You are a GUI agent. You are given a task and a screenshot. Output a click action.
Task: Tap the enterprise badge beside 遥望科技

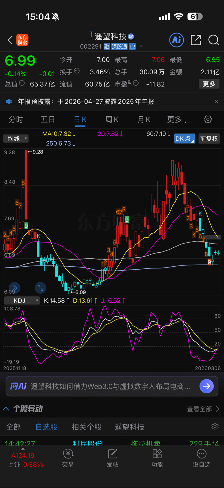tap(131, 37)
